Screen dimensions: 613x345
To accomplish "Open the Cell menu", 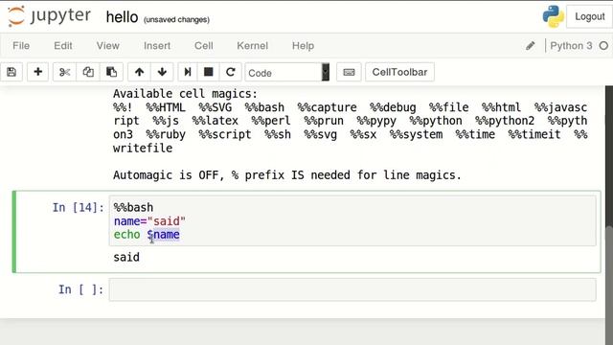I will 204,46.
